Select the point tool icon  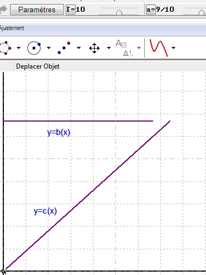coord(64,48)
